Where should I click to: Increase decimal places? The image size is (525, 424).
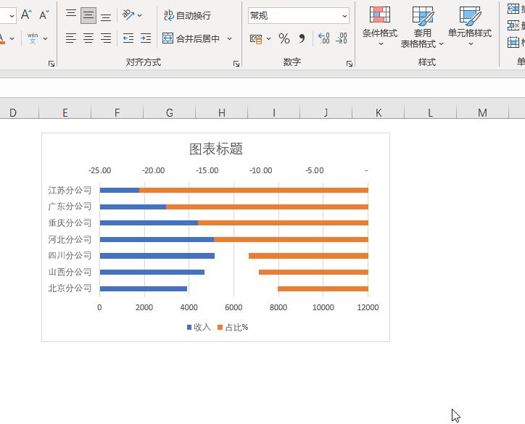(323, 38)
